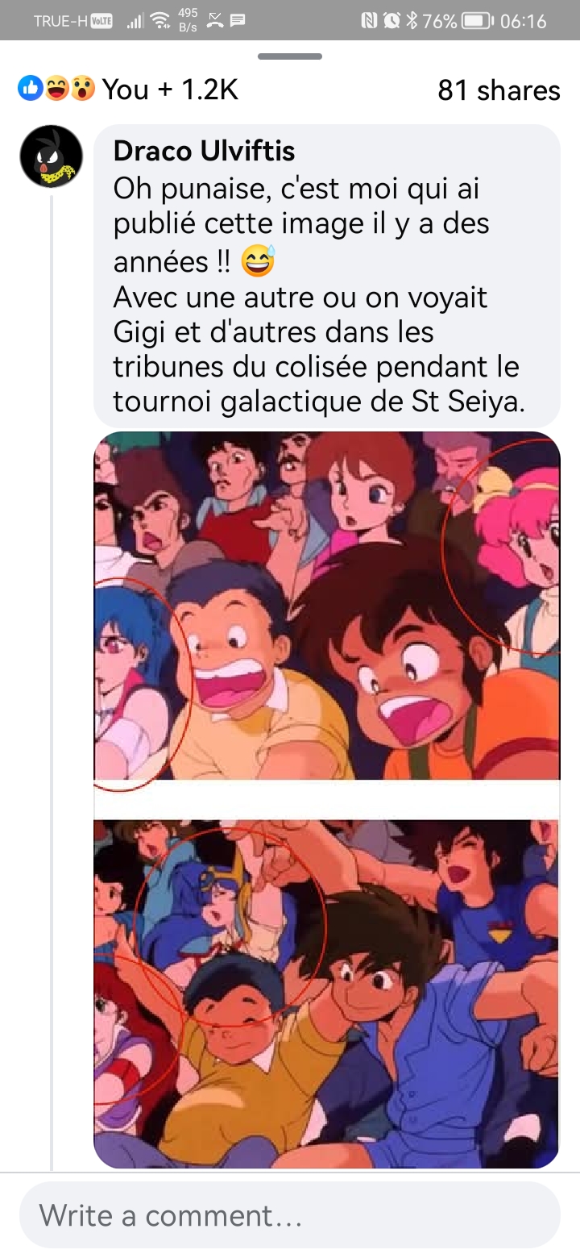Viewport: 580px width, 1258px height.
Task: Tap the Bluetooth status icon
Action: [412, 21]
